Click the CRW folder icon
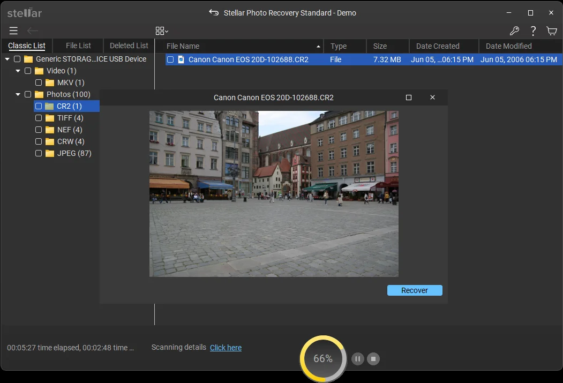 tap(50, 142)
